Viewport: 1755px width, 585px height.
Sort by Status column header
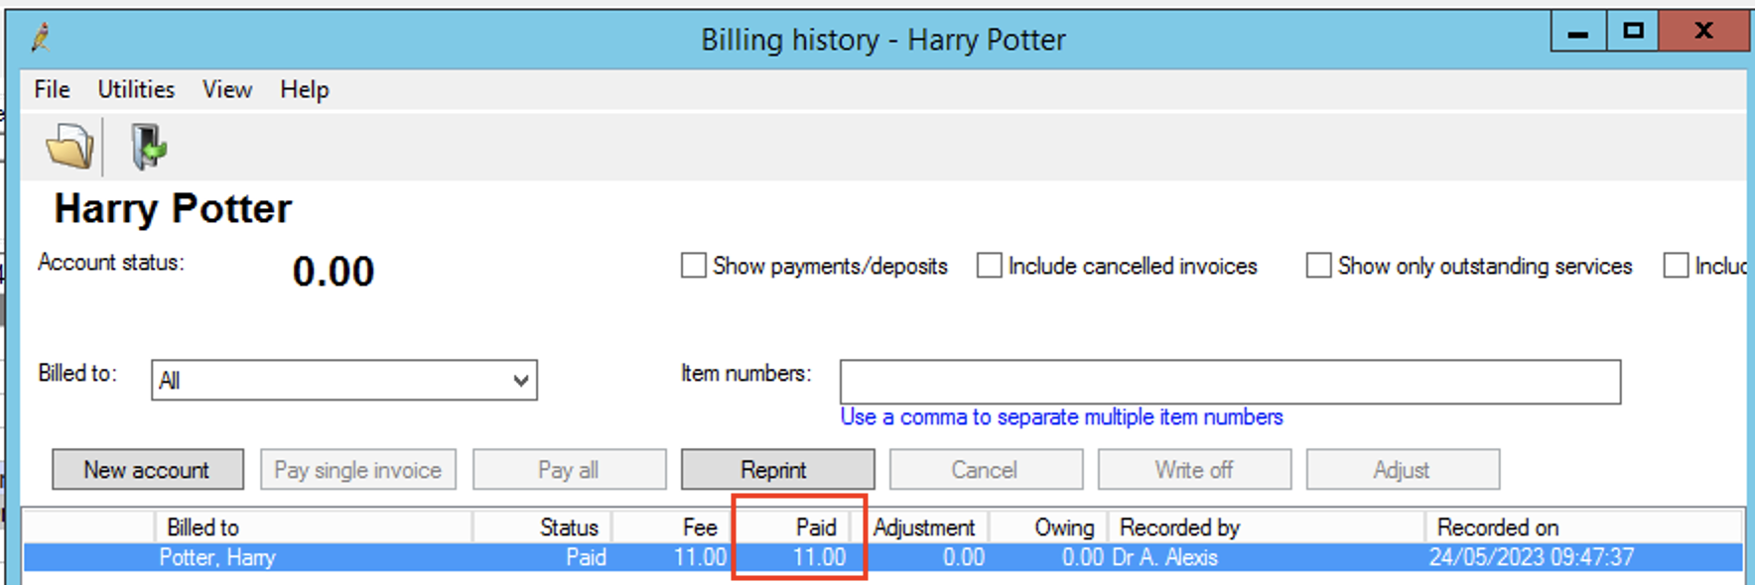click(542, 527)
